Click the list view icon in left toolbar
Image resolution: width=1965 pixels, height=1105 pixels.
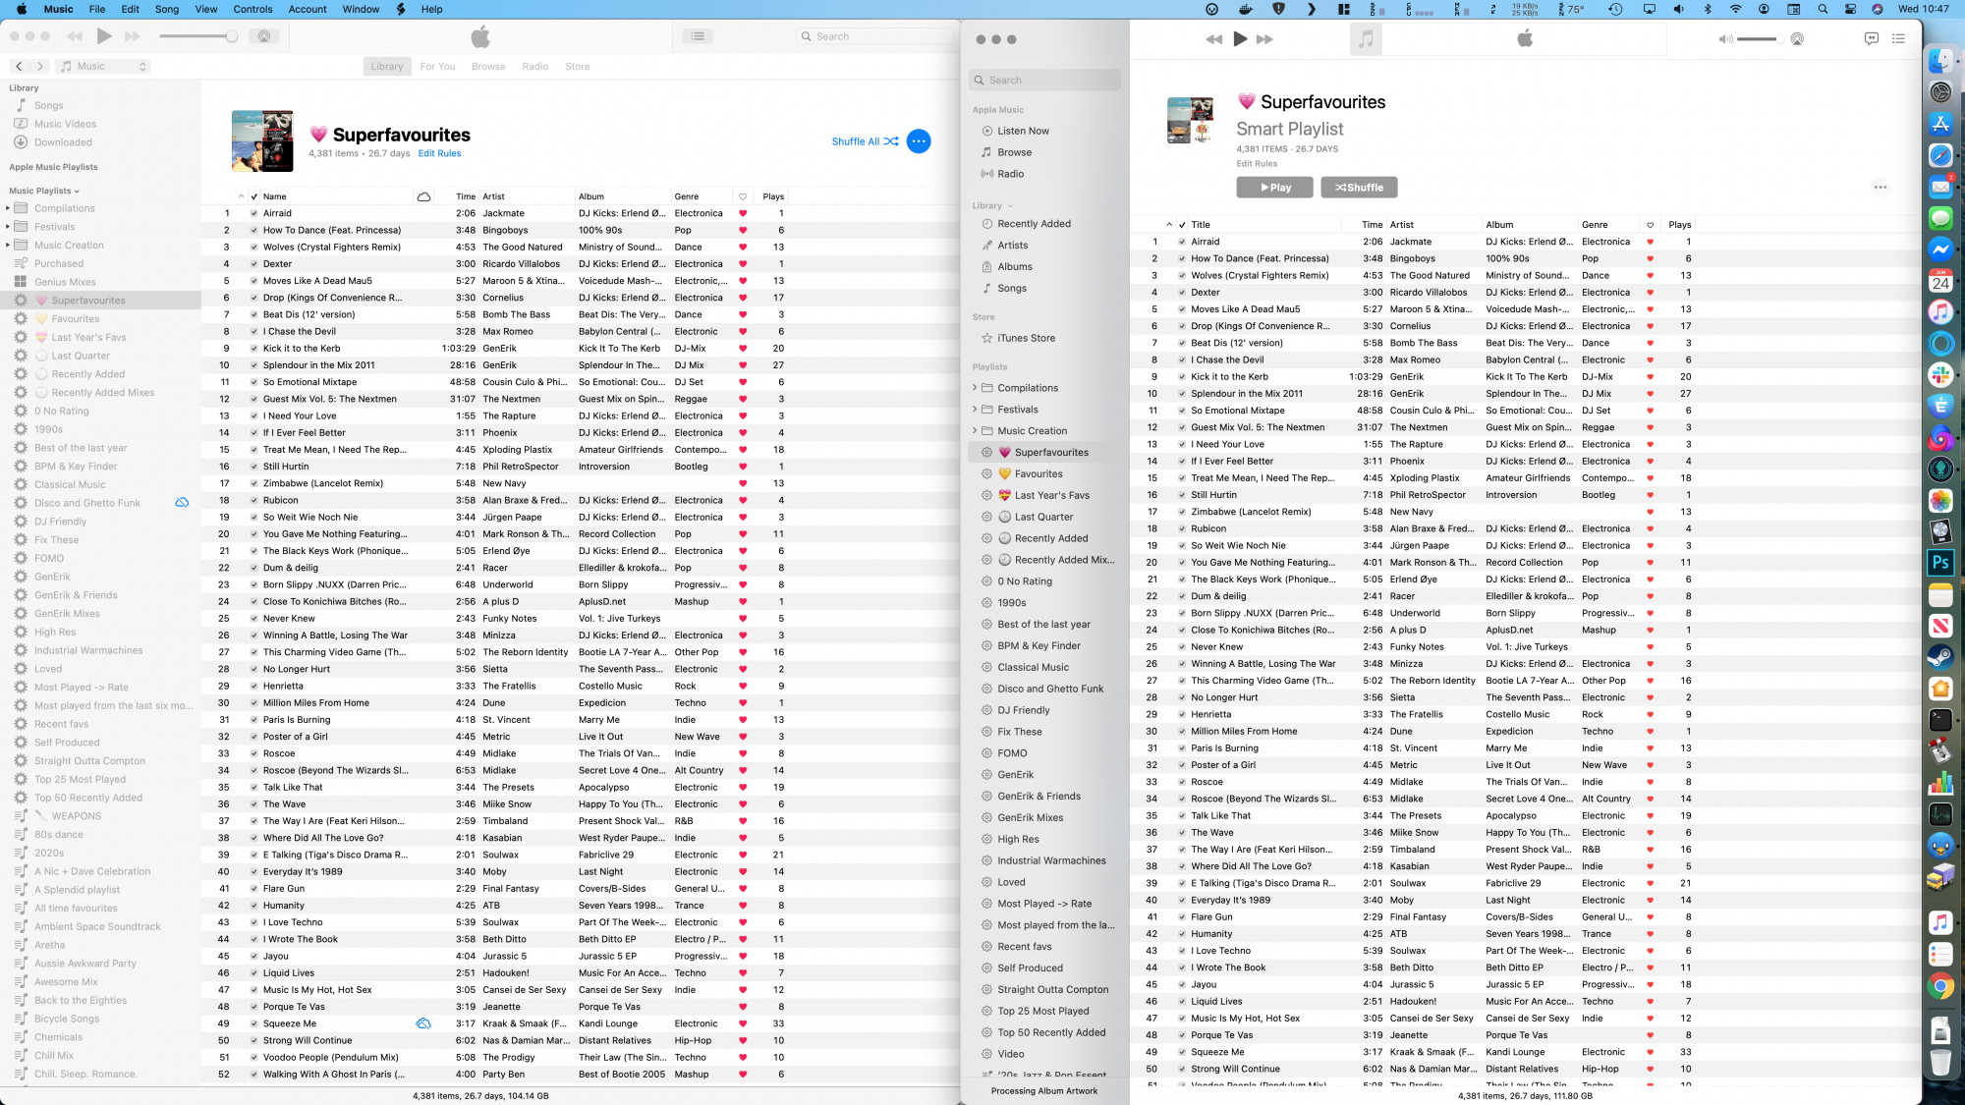(x=698, y=36)
